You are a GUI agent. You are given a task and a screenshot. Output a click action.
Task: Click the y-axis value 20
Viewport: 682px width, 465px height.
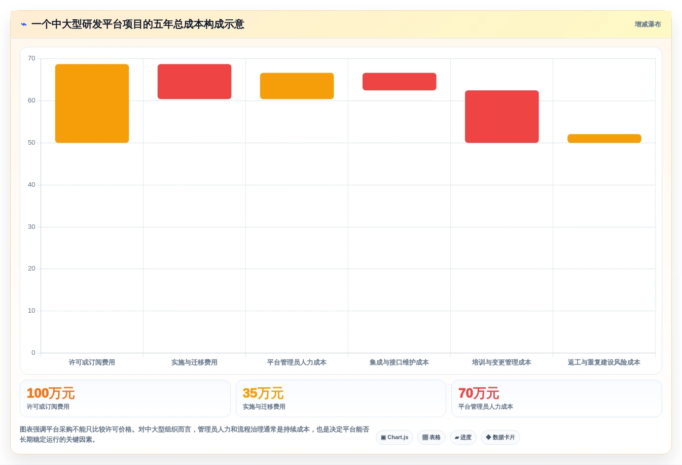pyautogui.click(x=31, y=269)
